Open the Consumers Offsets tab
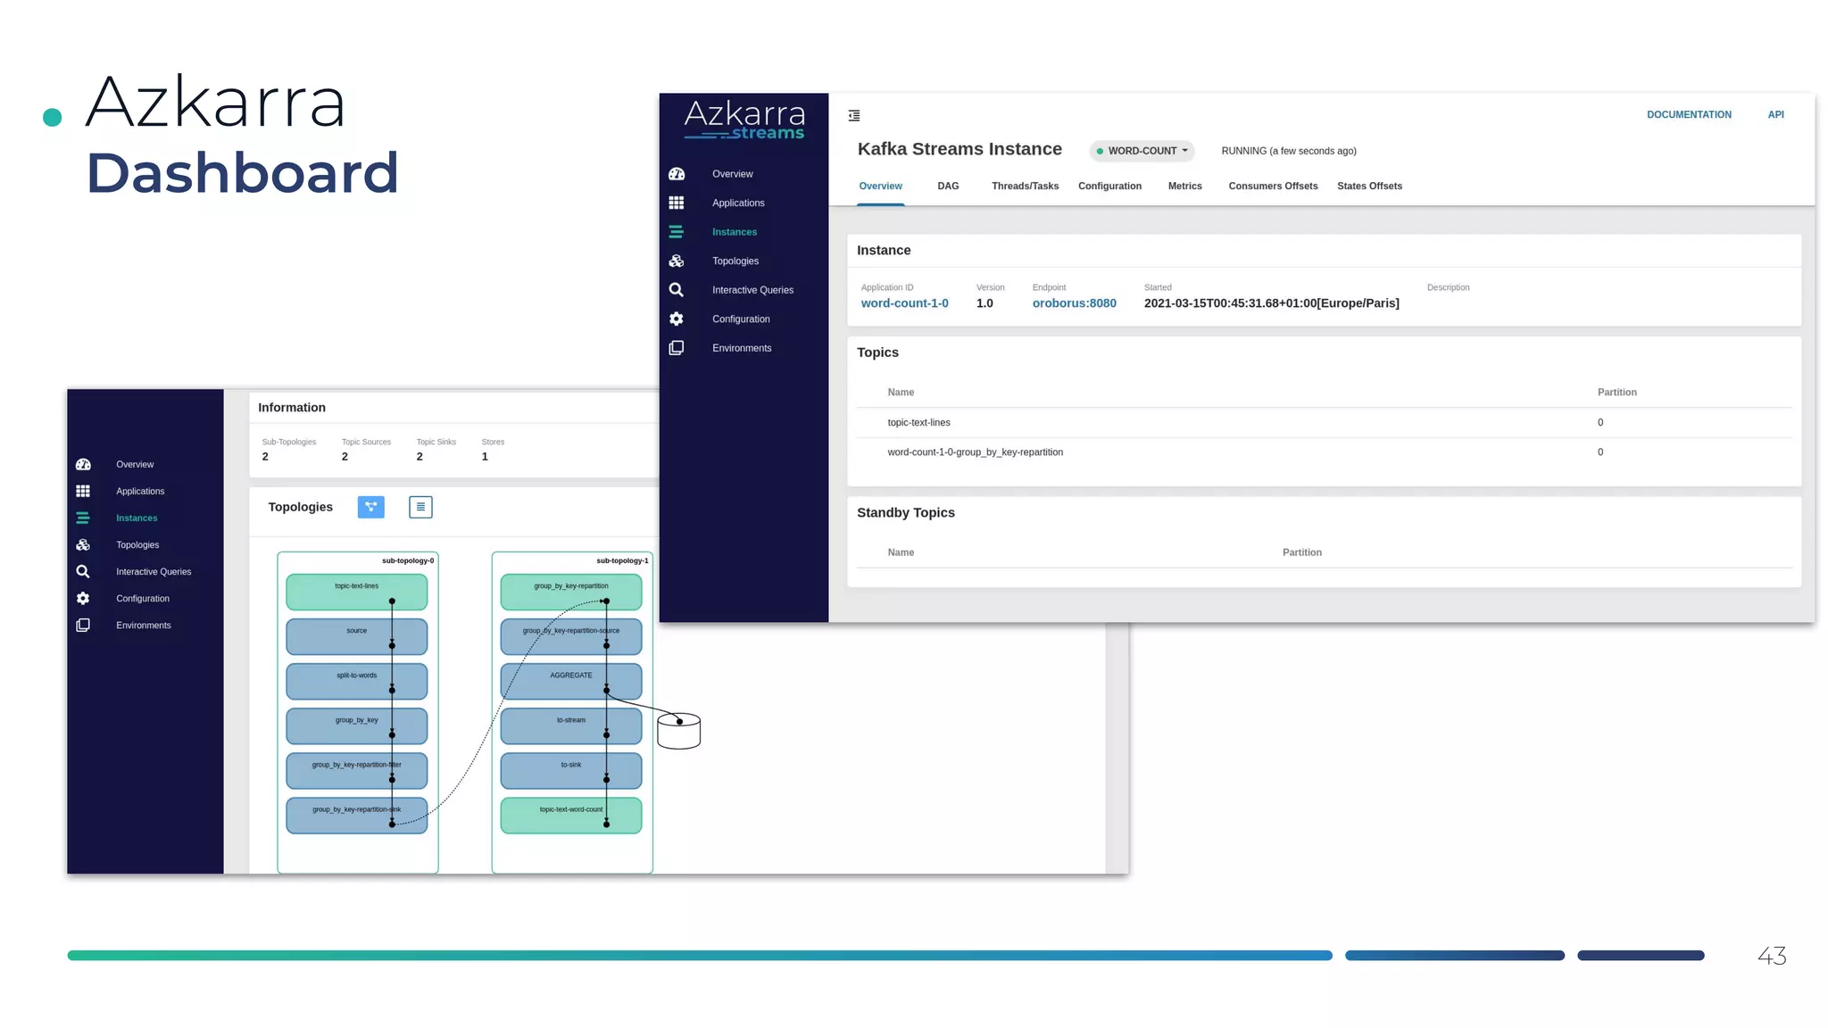This screenshot has height=1028, width=1828. 1273,186
